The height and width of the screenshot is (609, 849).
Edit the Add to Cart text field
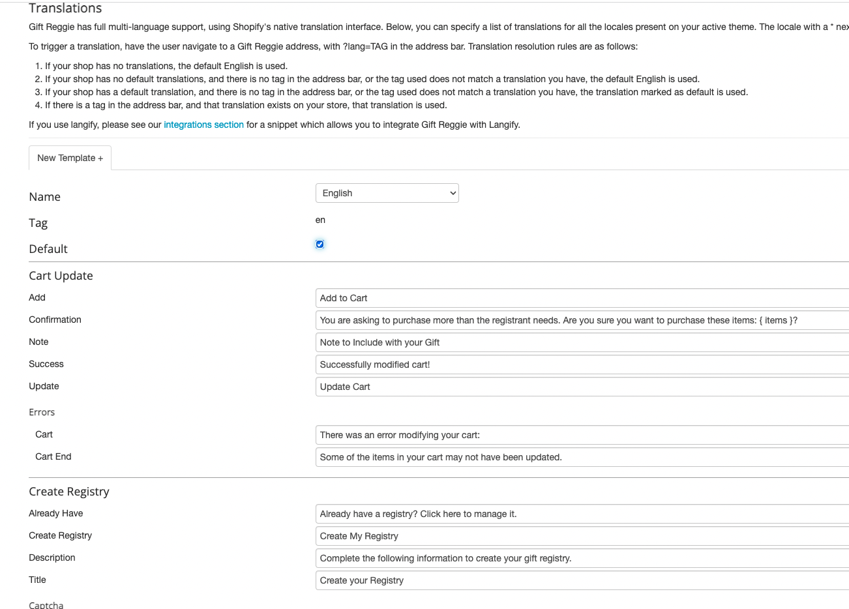point(582,298)
